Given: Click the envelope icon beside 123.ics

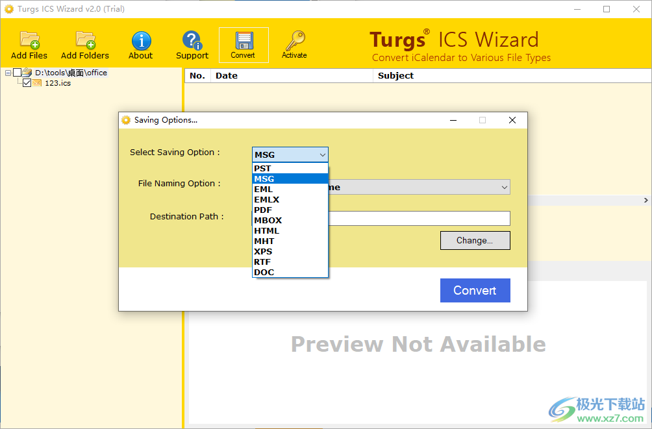Looking at the screenshot, I should click(x=37, y=83).
